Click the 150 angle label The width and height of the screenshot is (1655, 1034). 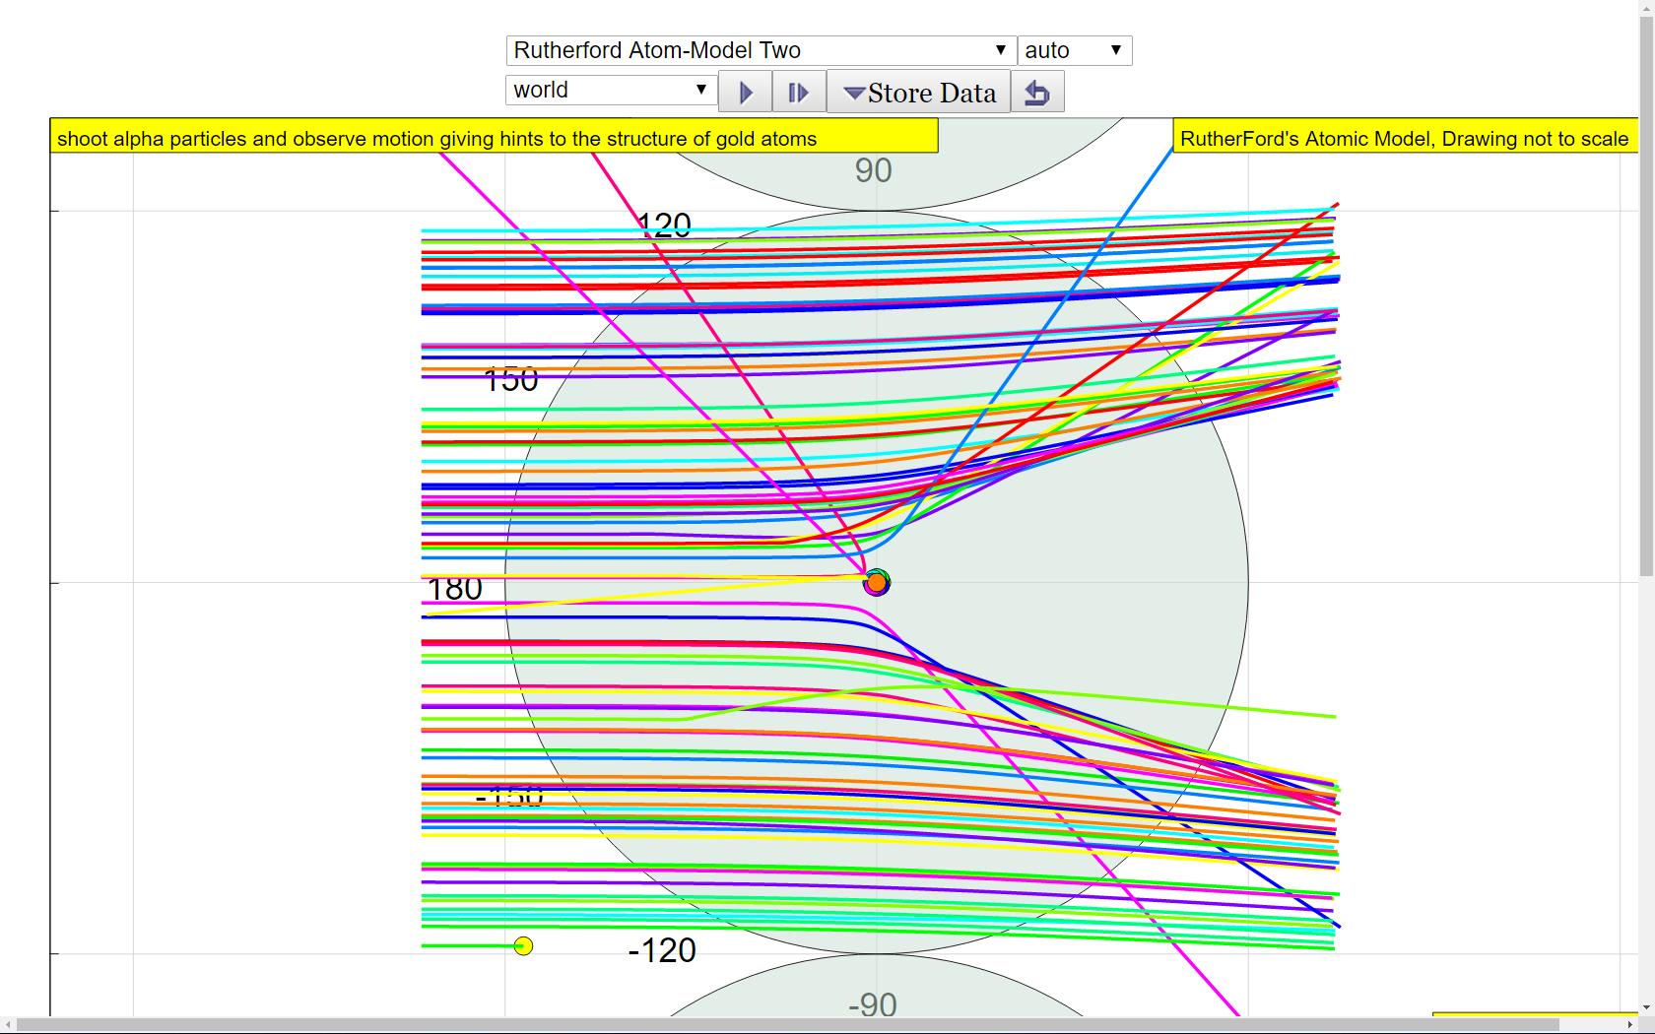pos(511,379)
